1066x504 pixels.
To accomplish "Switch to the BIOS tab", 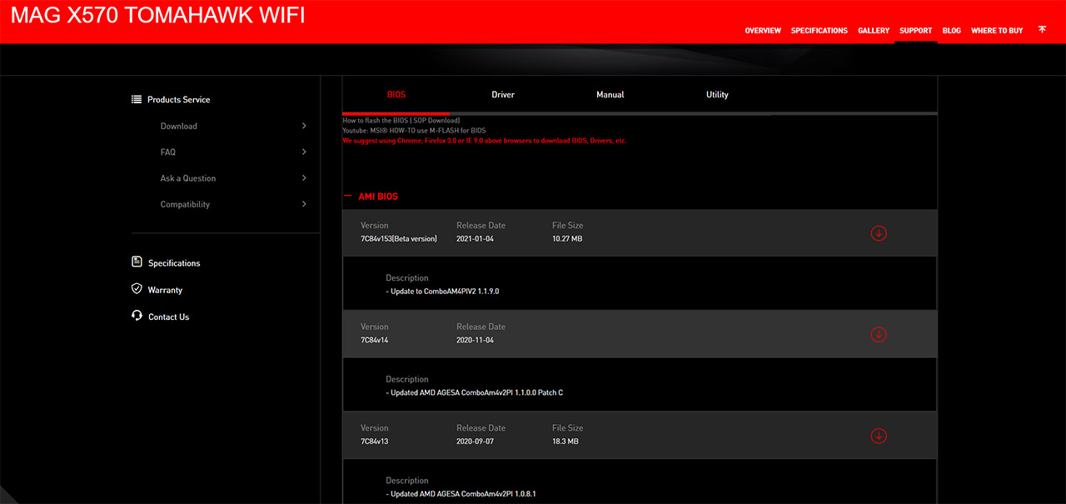I will (396, 95).
